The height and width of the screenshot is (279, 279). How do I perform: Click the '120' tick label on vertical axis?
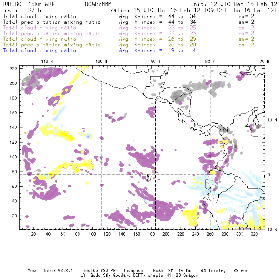(13, 142)
